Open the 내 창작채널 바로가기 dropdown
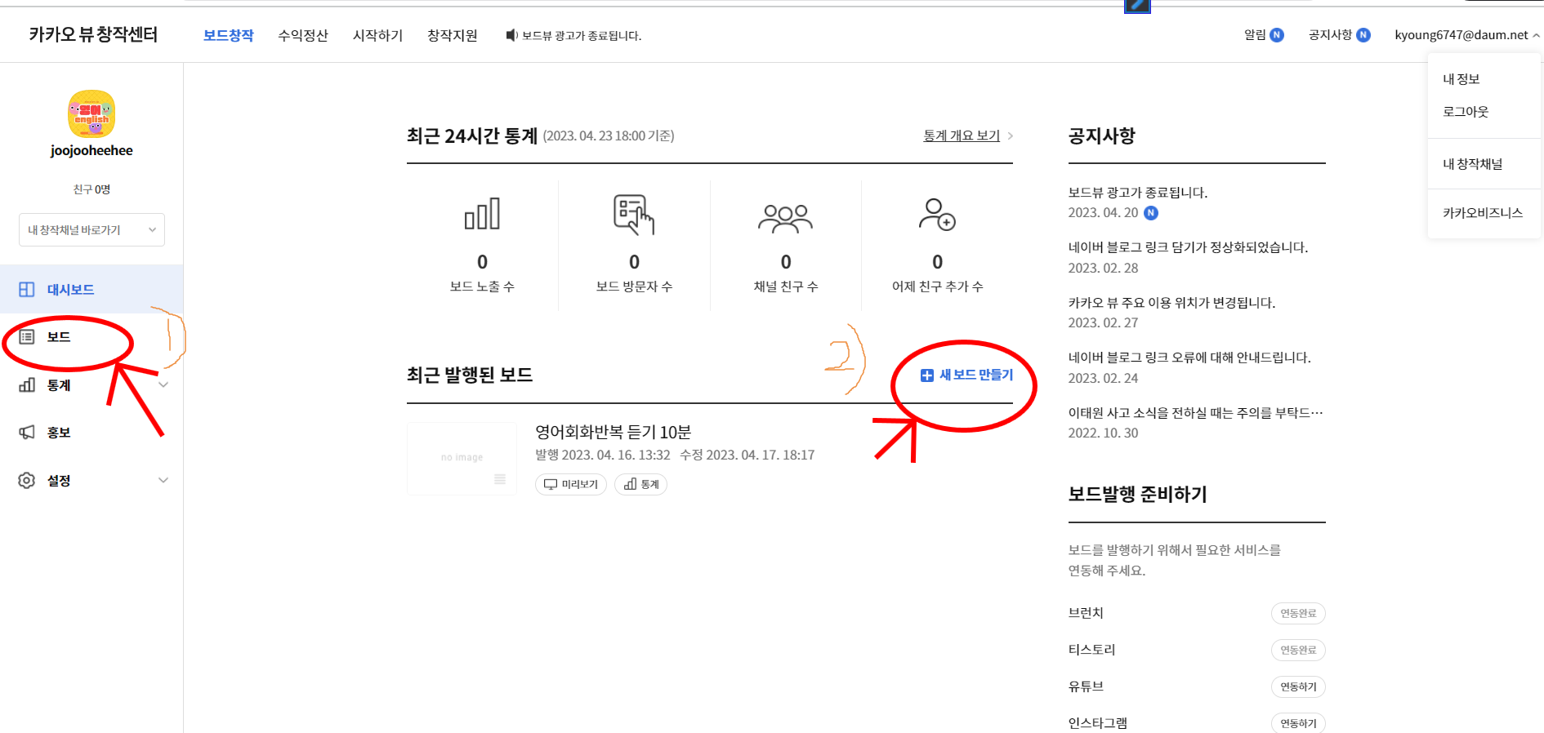 (x=91, y=230)
